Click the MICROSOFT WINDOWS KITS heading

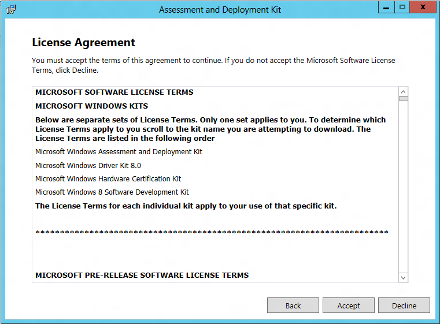[91, 106]
